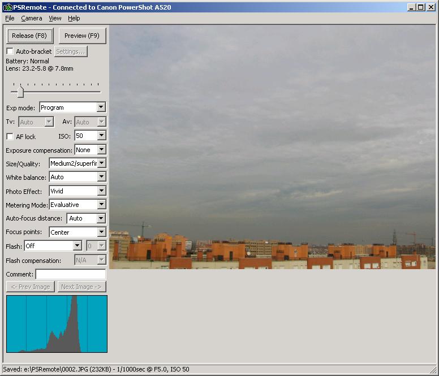This screenshot has width=439, height=376.
Task: Click the Saved file status bar text
Action: (96, 369)
